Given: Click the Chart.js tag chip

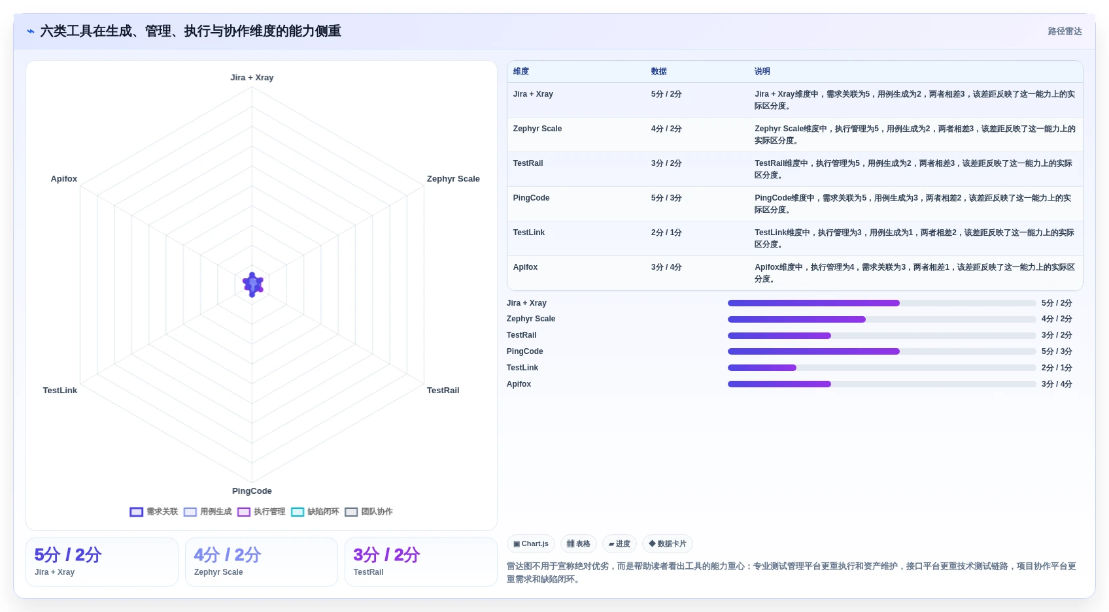Looking at the screenshot, I should [x=531, y=544].
